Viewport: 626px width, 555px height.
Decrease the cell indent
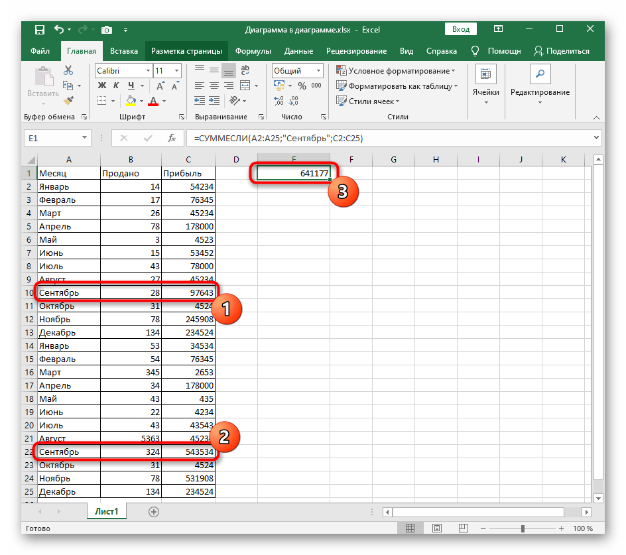pos(200,101)
